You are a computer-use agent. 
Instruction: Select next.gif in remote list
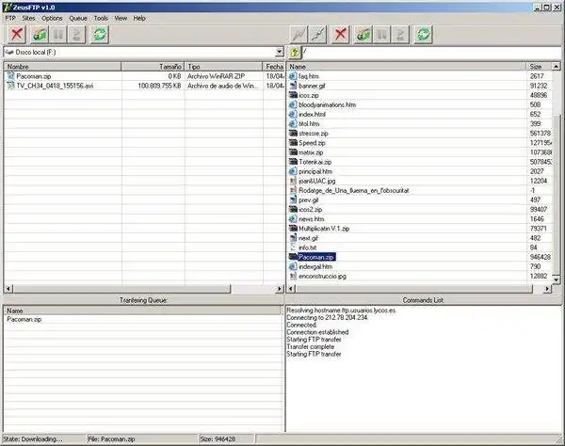308,238
